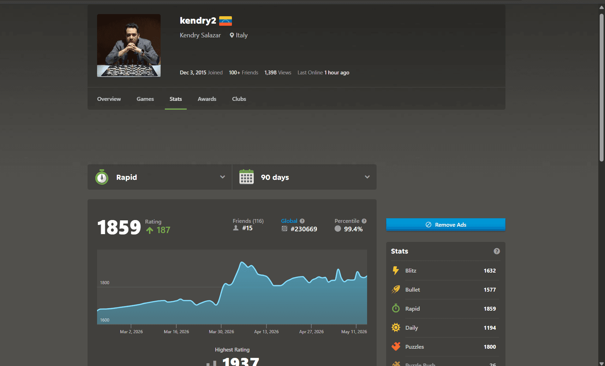Click the Rapid stopwatch icon in Stats panel
This screenshot has height=366, width=605.
[x=396, y=309]
